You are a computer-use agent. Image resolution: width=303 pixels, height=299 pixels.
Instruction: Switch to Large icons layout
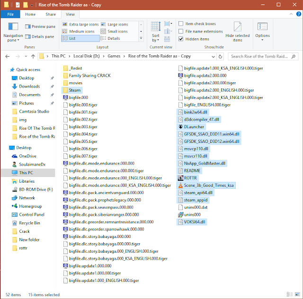[x=115, y=24]
